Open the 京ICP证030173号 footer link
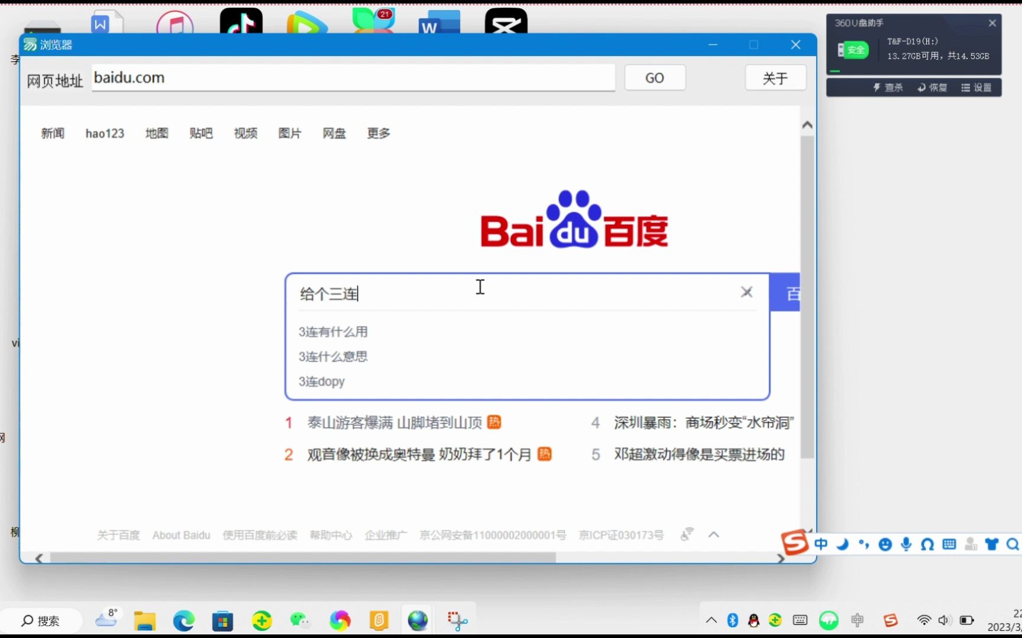The height and width of the screenshot is (638, 1022). pyautogui.click(x=621, y=535)
